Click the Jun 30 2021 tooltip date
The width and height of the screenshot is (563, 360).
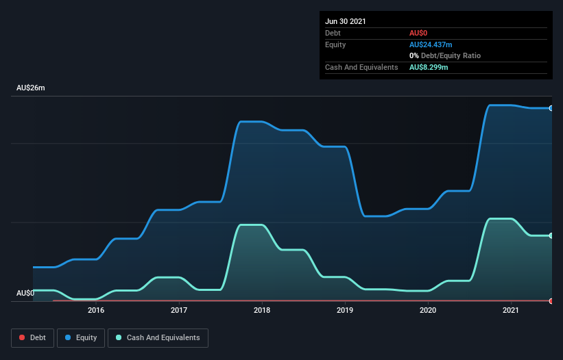pos(346,21)
